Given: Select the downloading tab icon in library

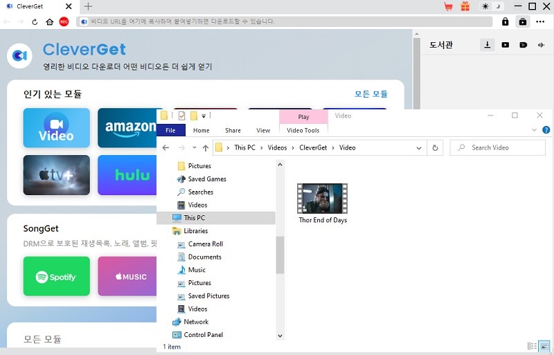Looking at the screenshot, I should [488, 45].
